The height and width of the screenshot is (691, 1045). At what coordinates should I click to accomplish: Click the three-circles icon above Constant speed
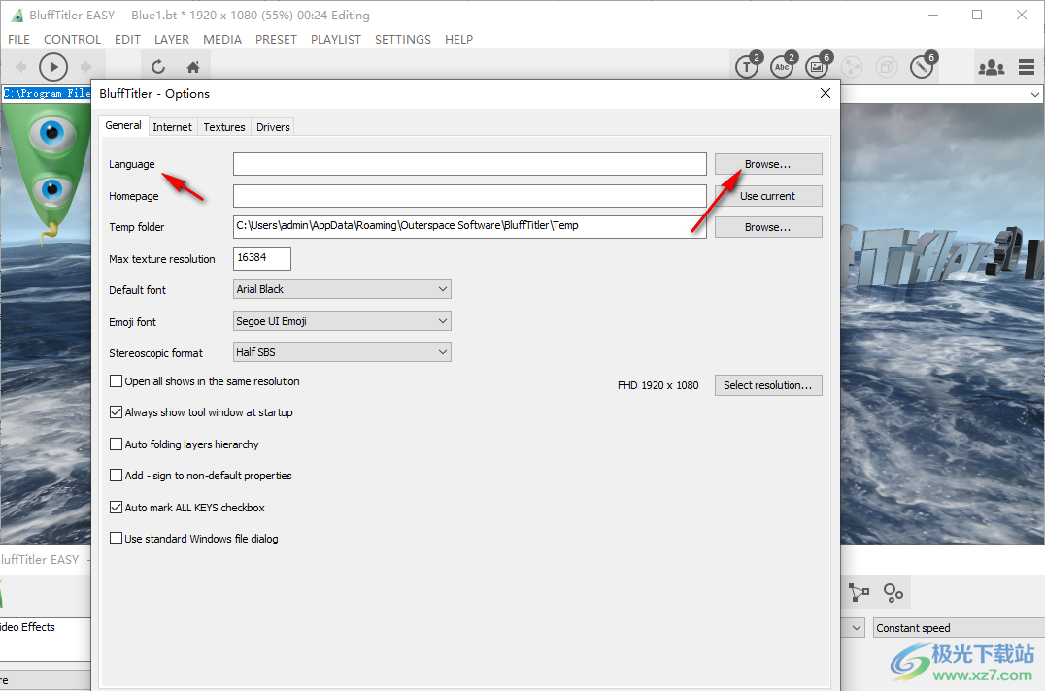coord(893,592)
